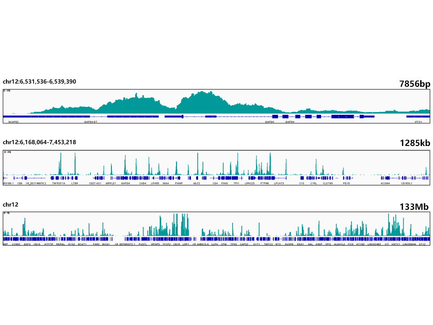Click the LTBR gene label
This screenshot has height=325, width=433.
pyautogui.click(x=75, y=183)
